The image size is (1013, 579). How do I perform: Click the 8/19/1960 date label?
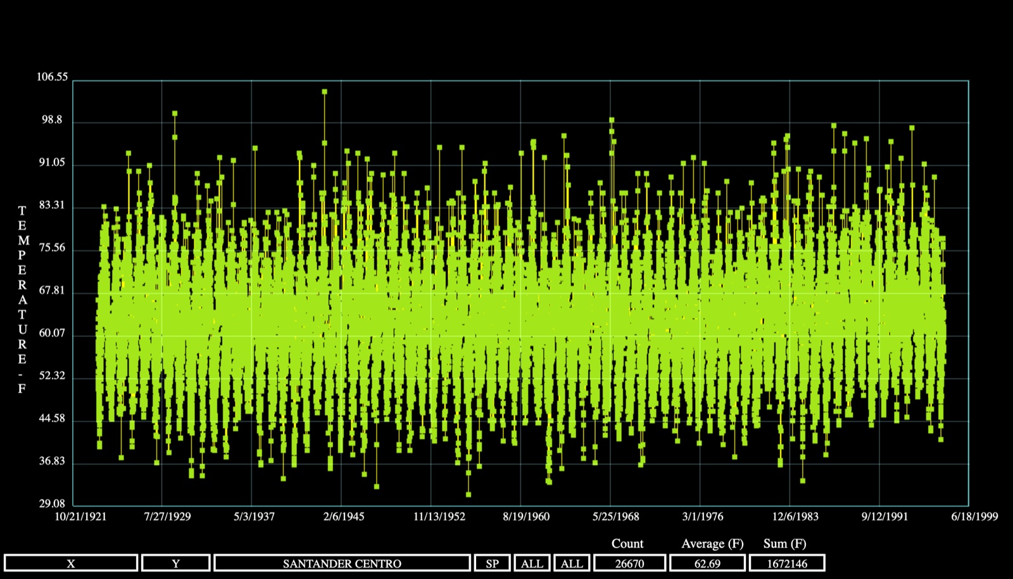coord(526,516)
